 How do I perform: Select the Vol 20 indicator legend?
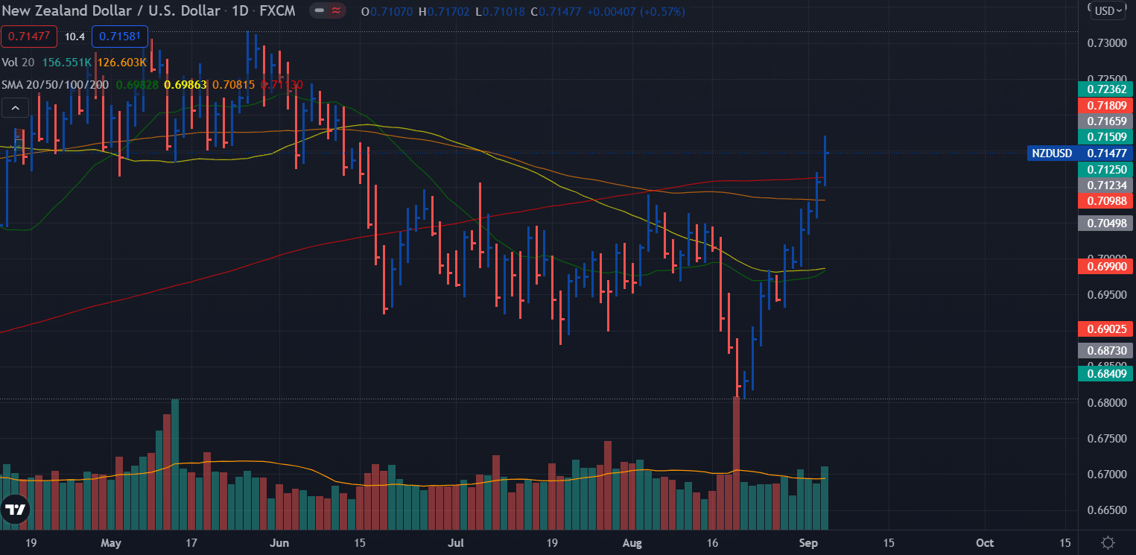pos(19,63)
